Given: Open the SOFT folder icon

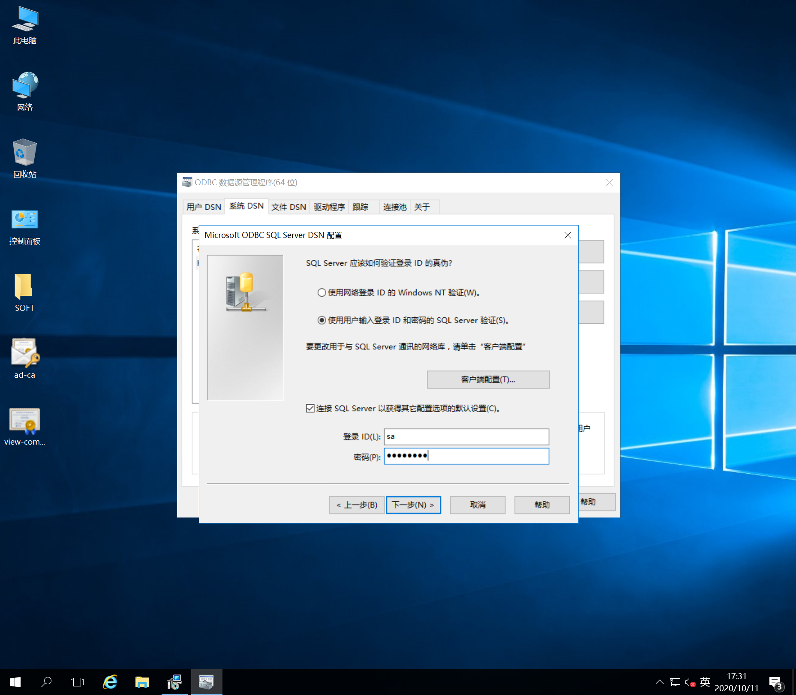Looking at the screenshot, I should coord(24,292).
